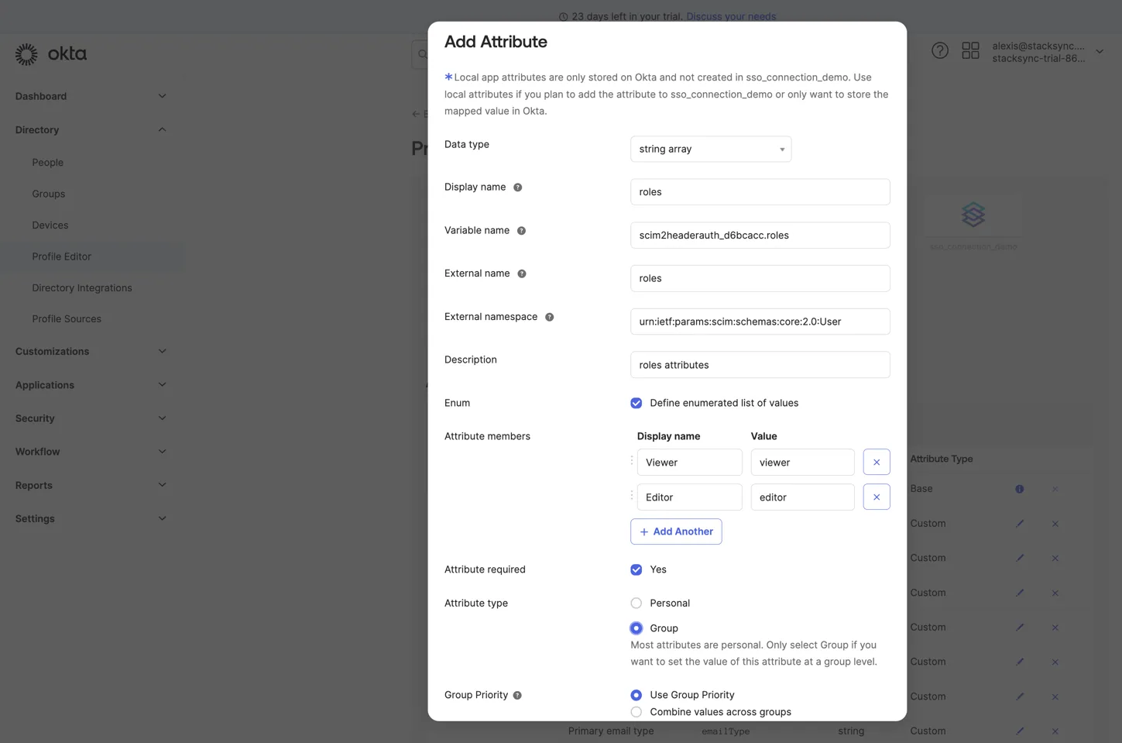
Task: Select Combine values across groups
Action: tap(636, 712)
